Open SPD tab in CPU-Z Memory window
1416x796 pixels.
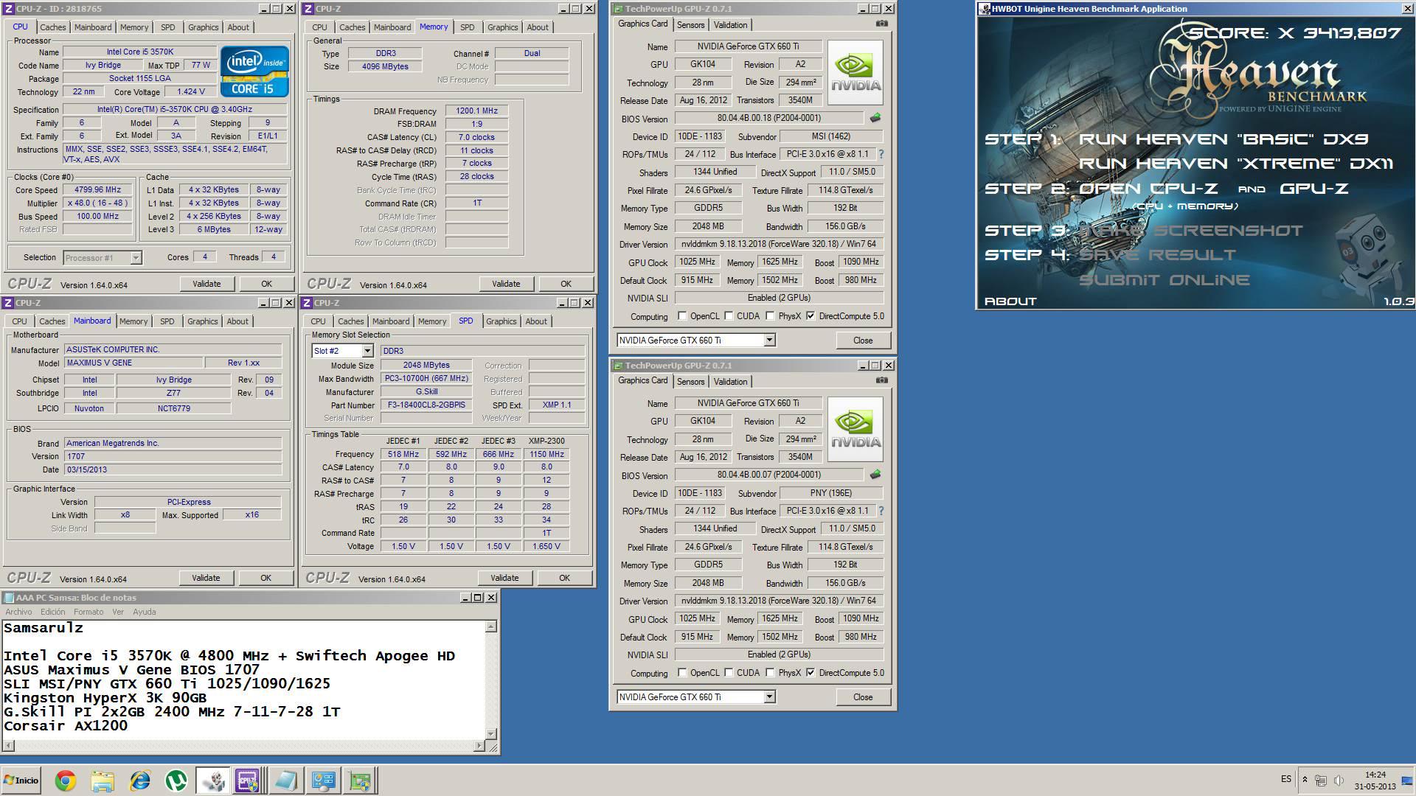coord(468,27)
